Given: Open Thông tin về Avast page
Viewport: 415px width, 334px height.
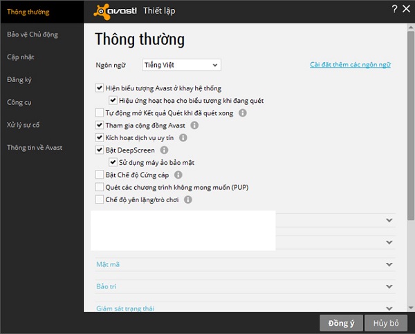Looking at the screenshot, I should pos(35,148).
